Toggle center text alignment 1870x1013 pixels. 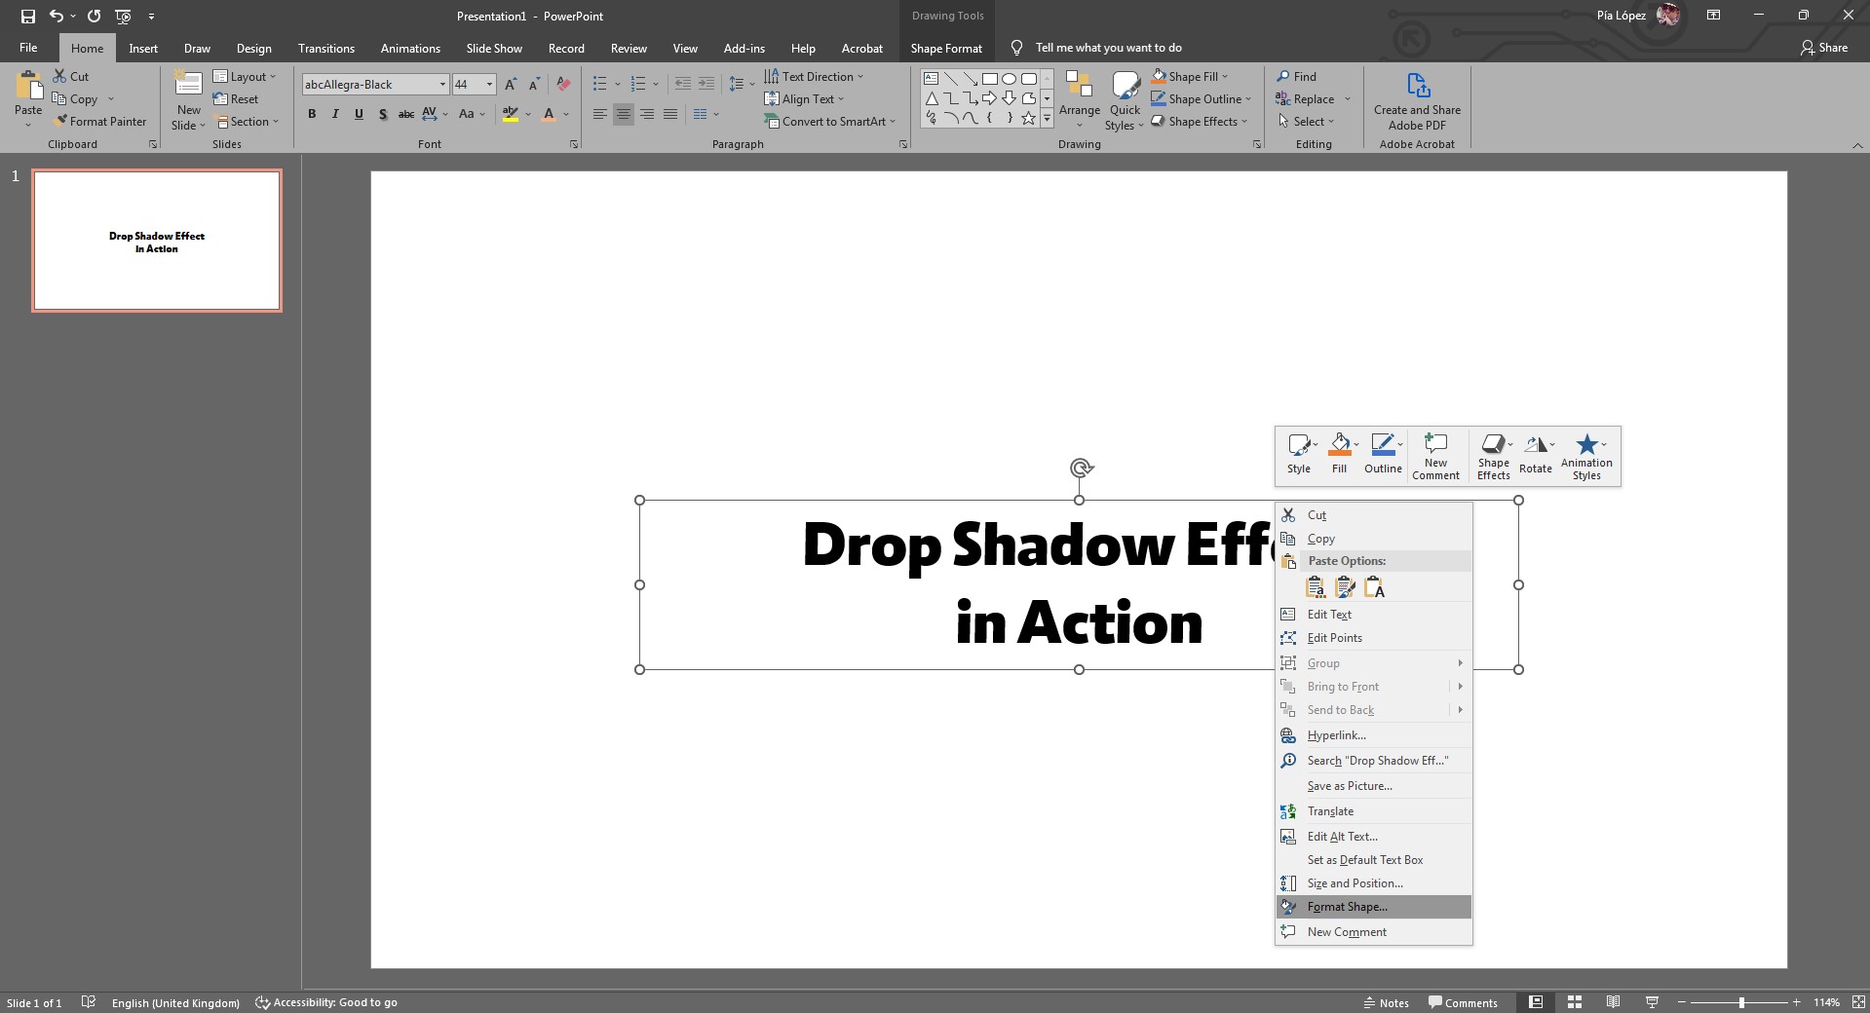pos(623,114)
